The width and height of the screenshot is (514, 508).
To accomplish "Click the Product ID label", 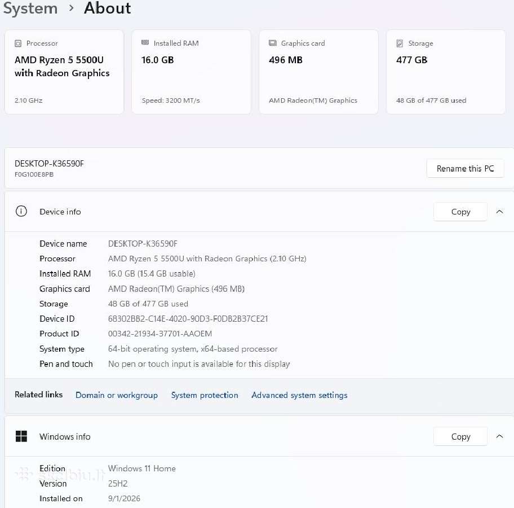I will click(59, 334).
